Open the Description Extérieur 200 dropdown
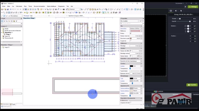Image resolution: width=199 pixels, height=111 pixels. pos(136,29)
